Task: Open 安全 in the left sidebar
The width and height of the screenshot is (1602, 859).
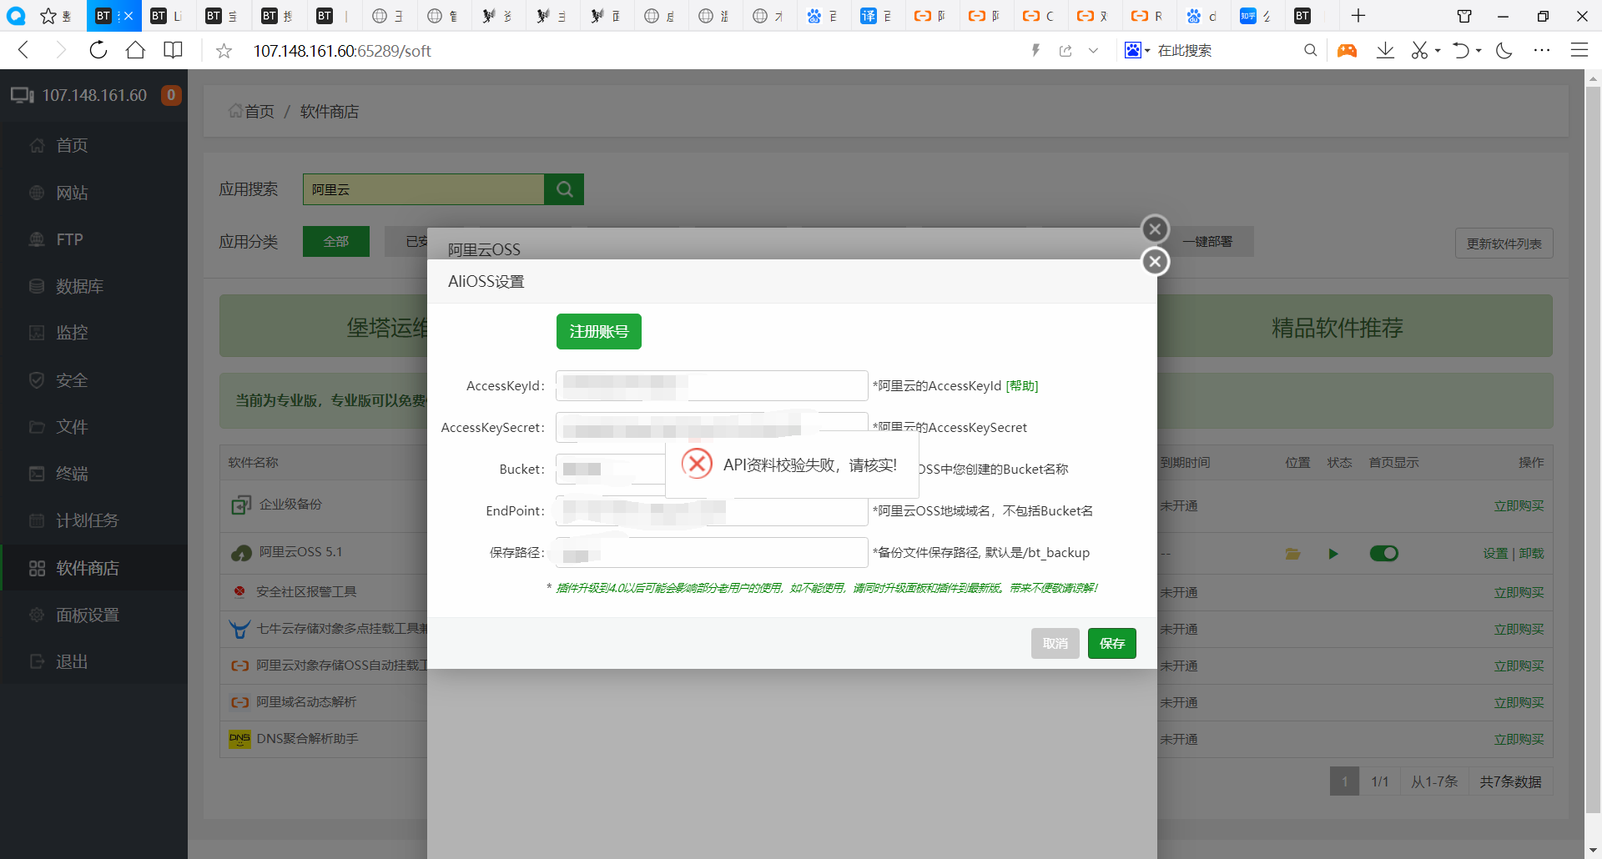Action: [72, 380]
